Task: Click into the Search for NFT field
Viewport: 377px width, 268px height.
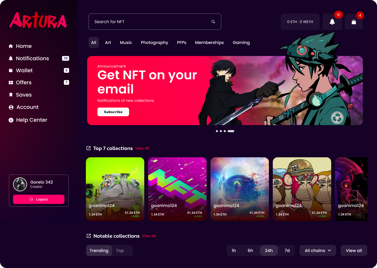Action: coord(155,22)
